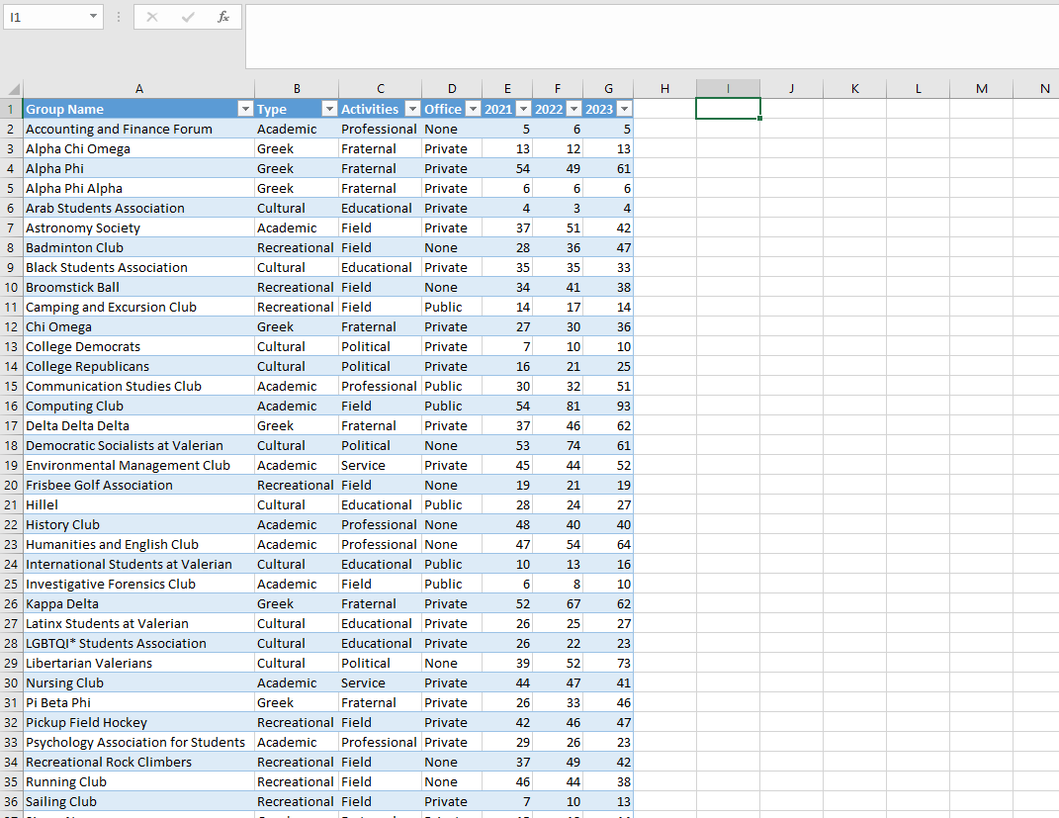Open the 2022 filter dropdown
1059x818 pixels.
click(x=572, y=109)
